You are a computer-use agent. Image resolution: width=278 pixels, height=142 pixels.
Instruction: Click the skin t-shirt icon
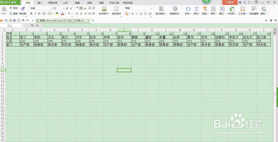(x=240, y=2)
